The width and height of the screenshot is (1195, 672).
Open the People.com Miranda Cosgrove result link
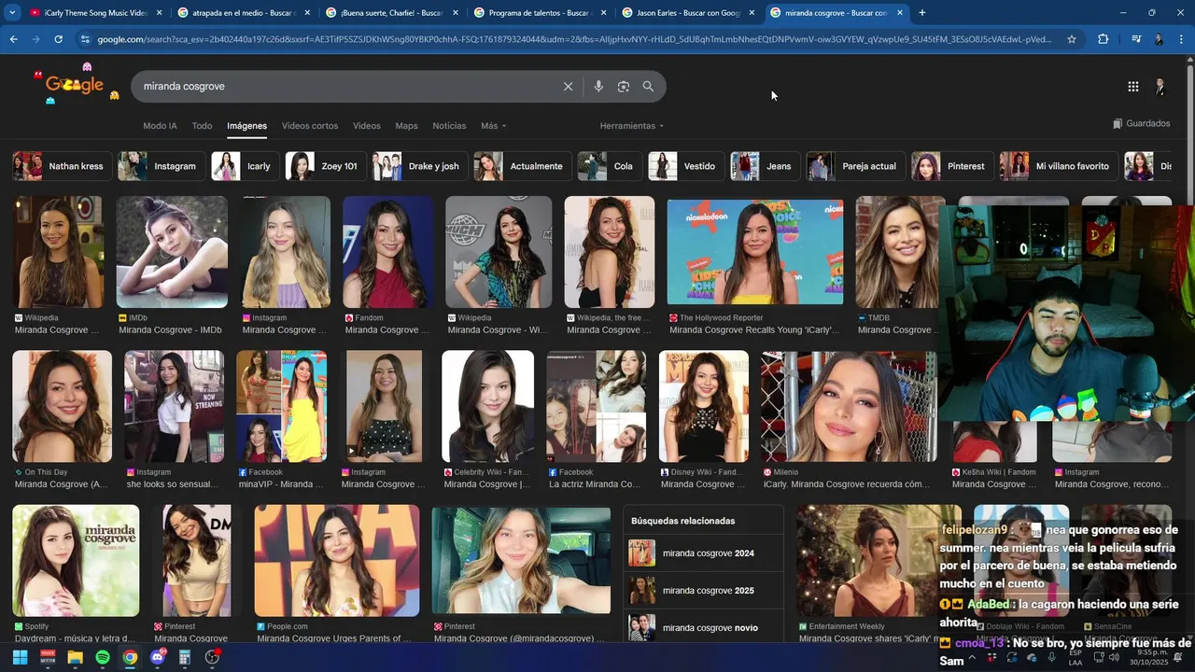pyautogui.click(x=333, y=638)
